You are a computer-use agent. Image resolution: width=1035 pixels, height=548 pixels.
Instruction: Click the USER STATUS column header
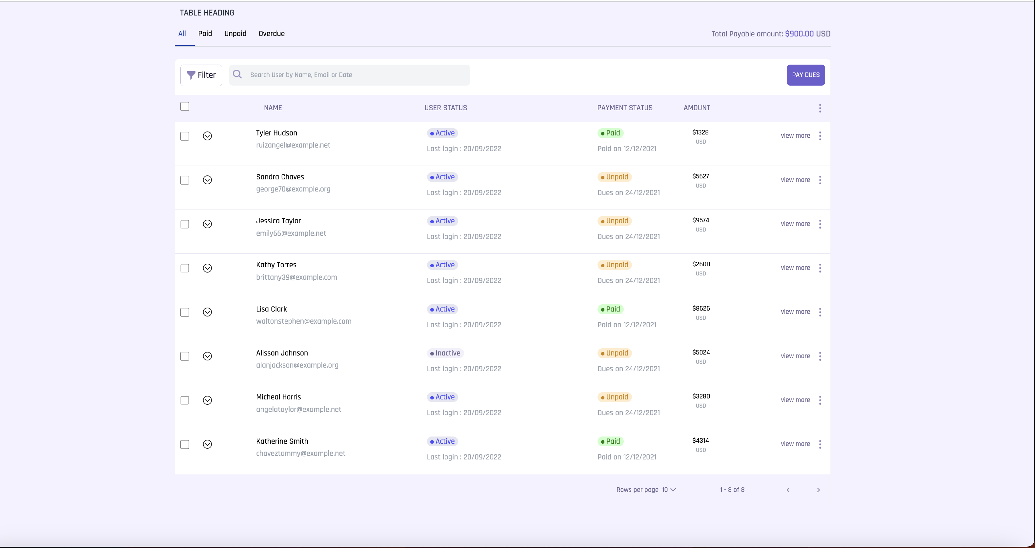tap(446, 108)
